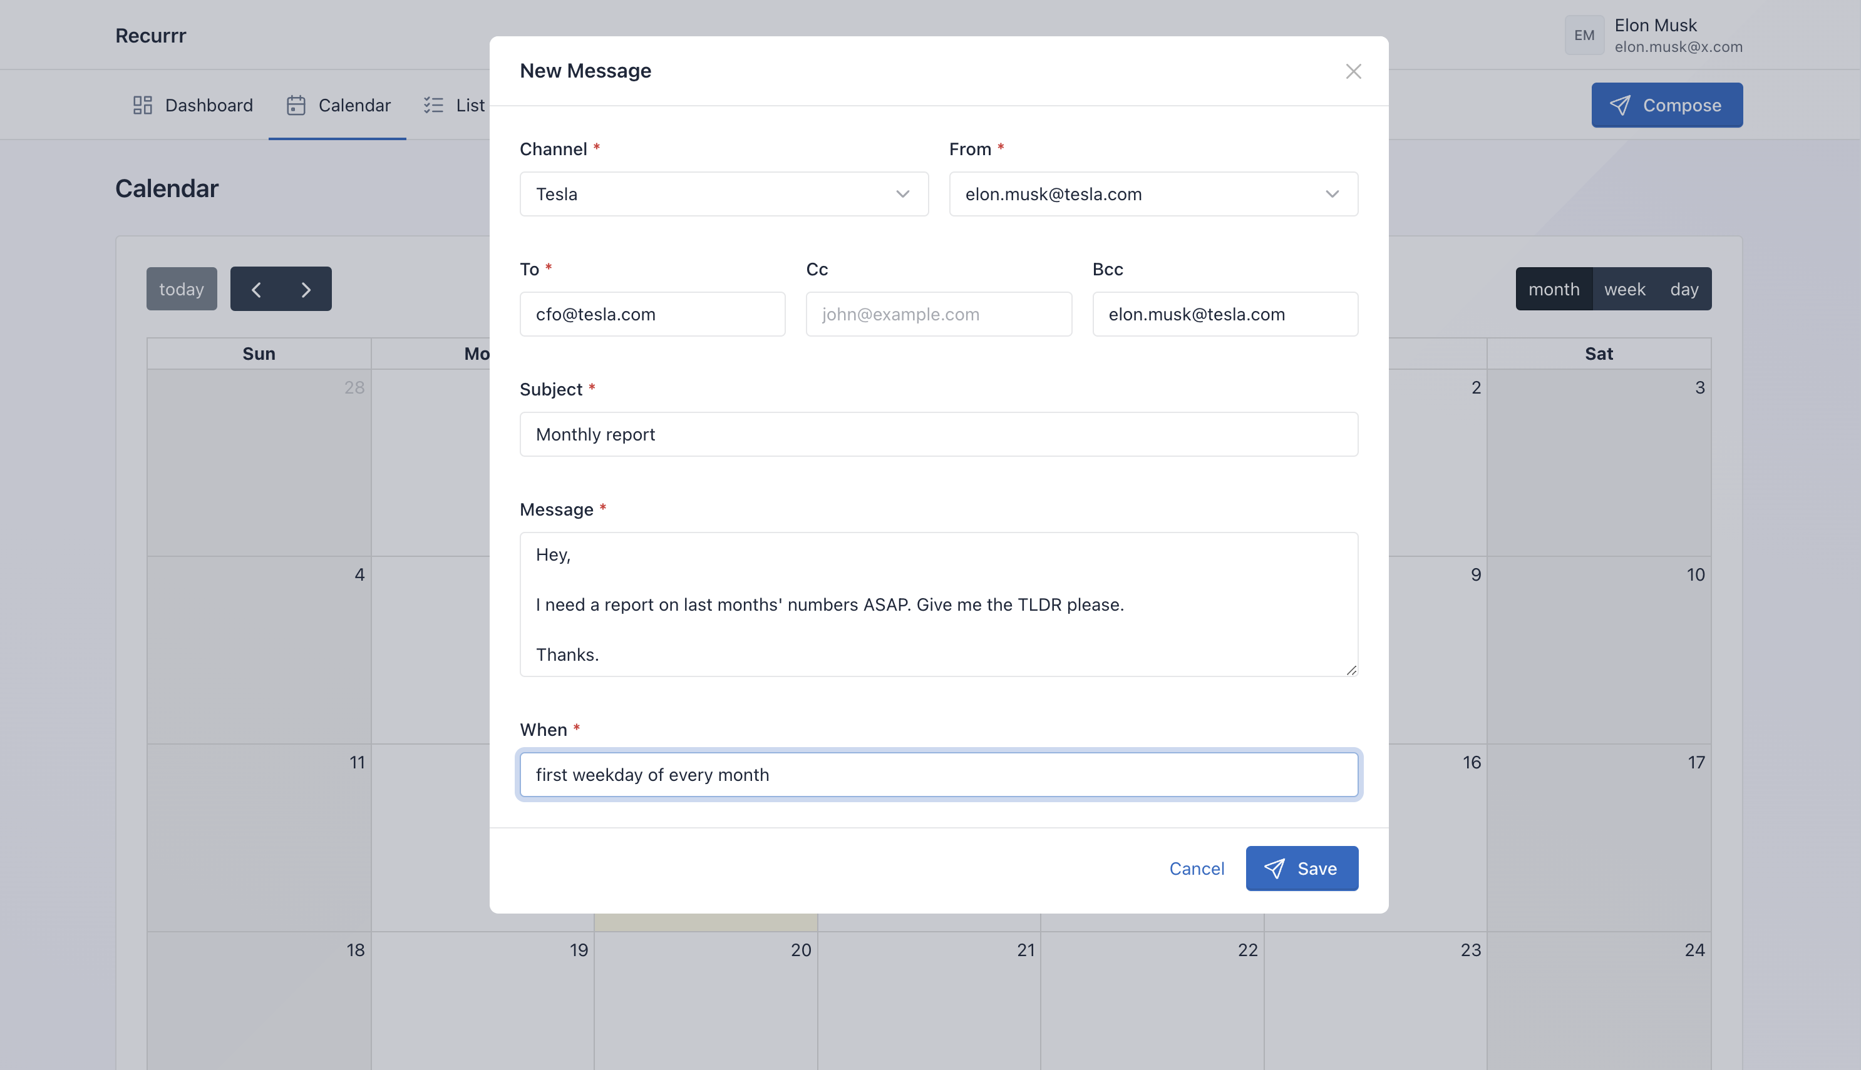Cancel the new message
This screenshot has height=1070, width=1861.
click(1196, 869)
